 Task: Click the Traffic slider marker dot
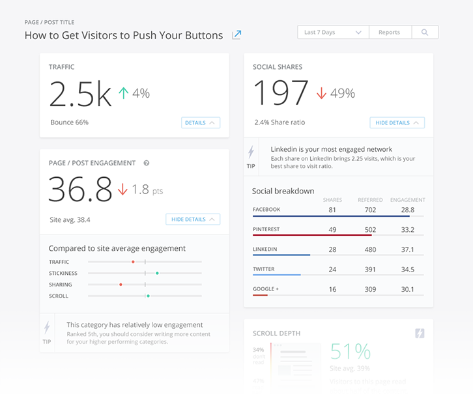[x=133, y=262]
